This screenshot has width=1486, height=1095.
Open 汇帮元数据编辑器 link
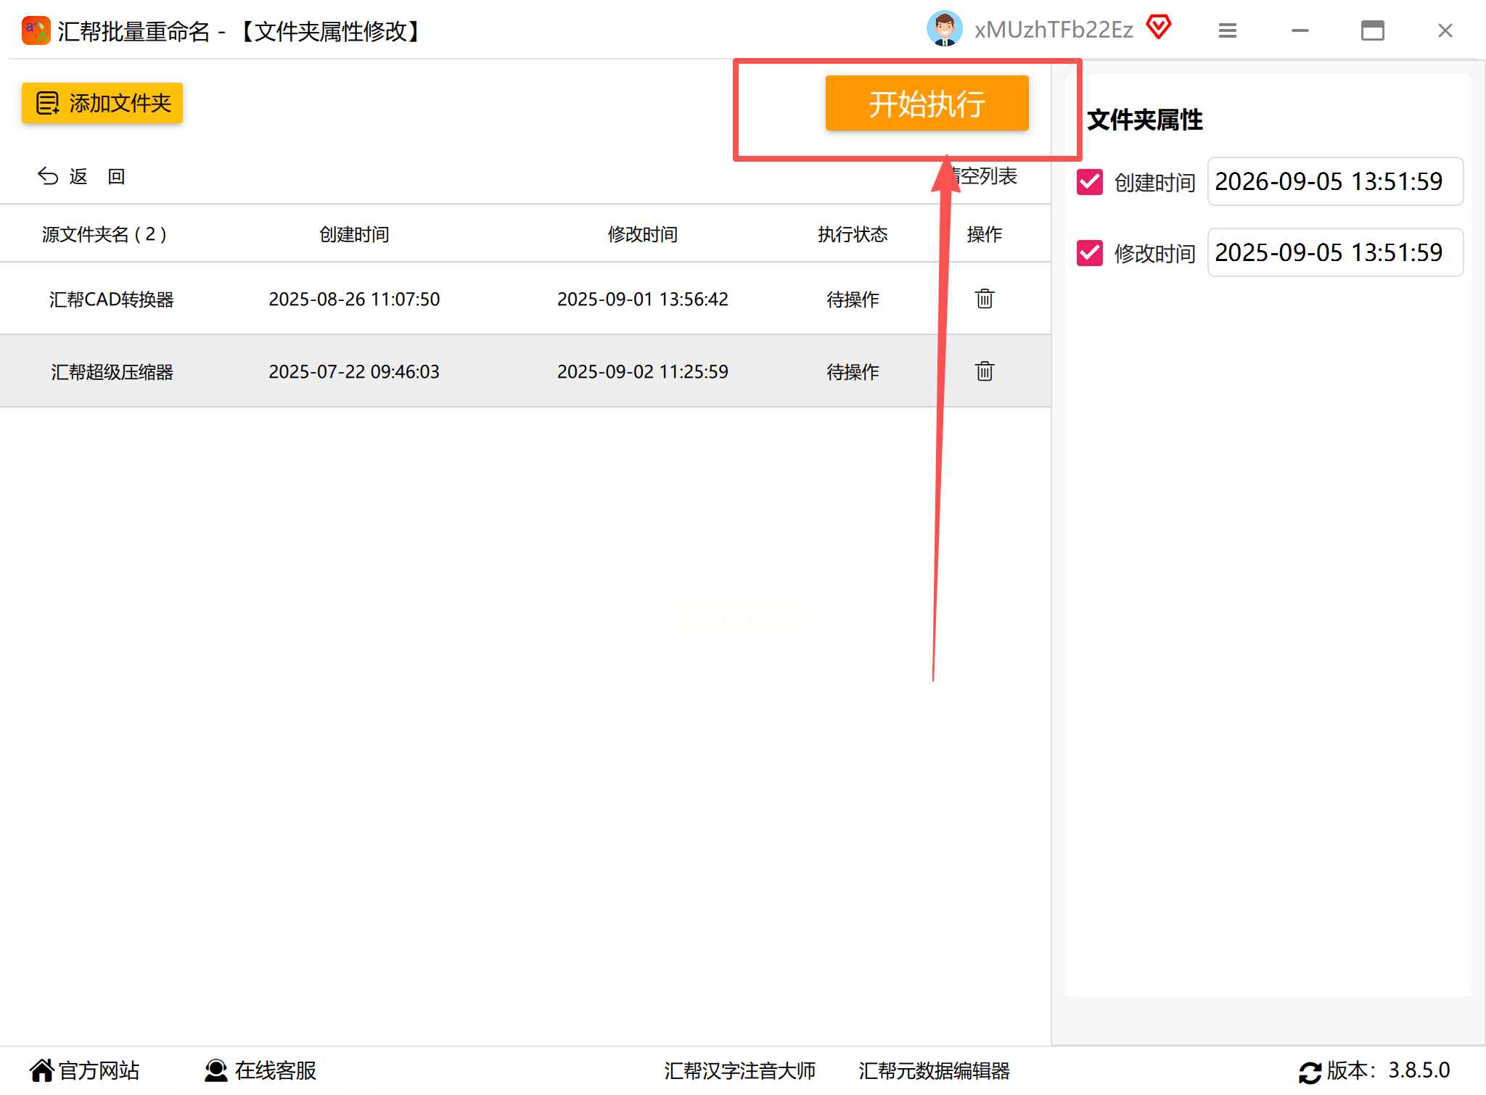[x=934, y=1070]
